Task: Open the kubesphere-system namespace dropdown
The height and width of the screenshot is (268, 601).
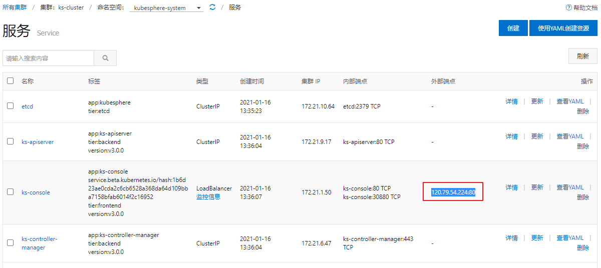Action: [166, 8]
